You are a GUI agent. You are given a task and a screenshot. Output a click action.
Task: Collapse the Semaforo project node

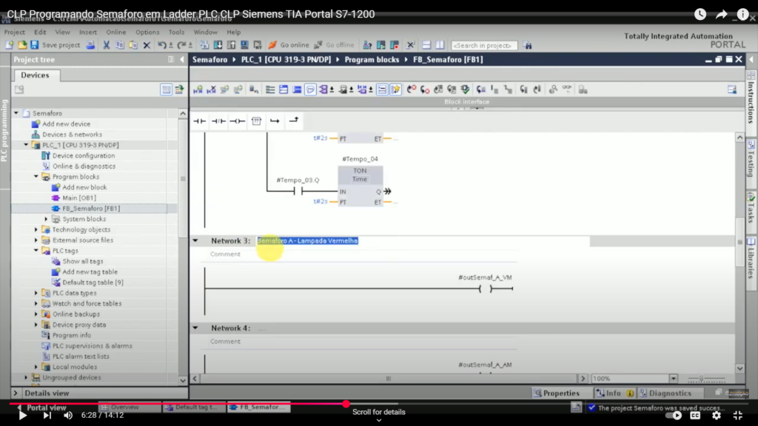(x=16, y=113)
